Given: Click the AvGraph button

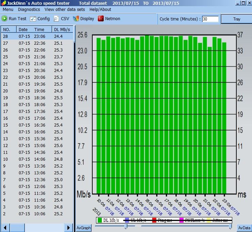Looking at the screenshot, I should 83,228.
